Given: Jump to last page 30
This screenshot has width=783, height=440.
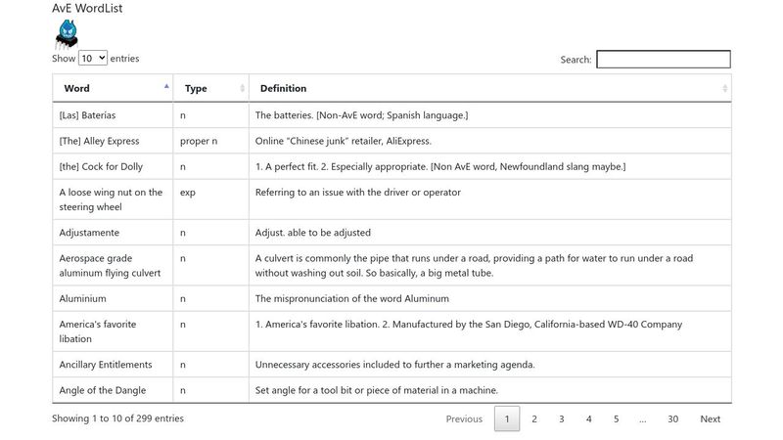Looking at the screenshot, I should (x=673, y=419).
